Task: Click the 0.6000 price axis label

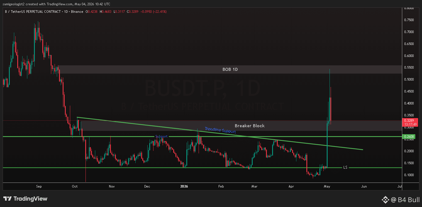Action: tap(409, 56)
